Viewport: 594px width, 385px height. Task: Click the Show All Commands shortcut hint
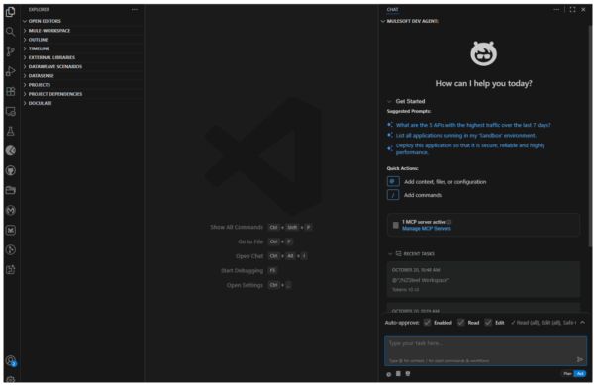coord(261,227)
